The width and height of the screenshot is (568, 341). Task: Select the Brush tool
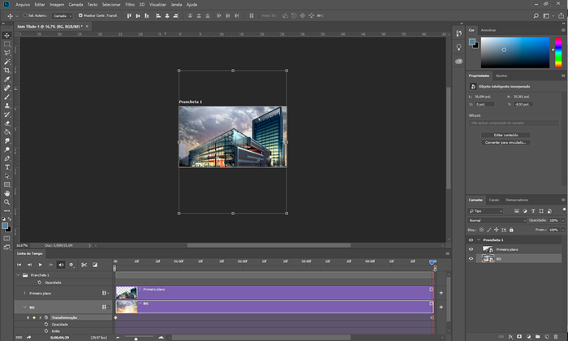[x=6, y=97]
